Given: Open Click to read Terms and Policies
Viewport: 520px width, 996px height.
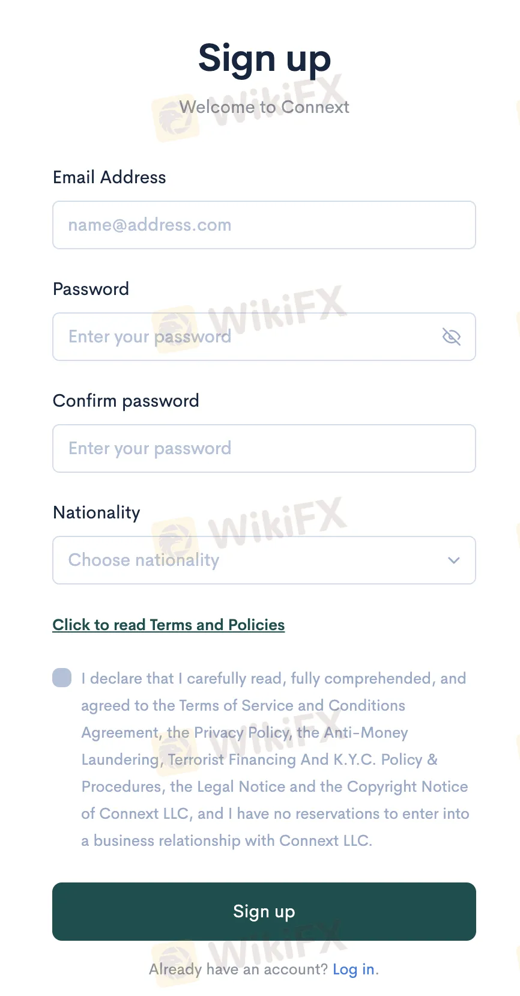Looking at the screenshot, I should 169,625.
